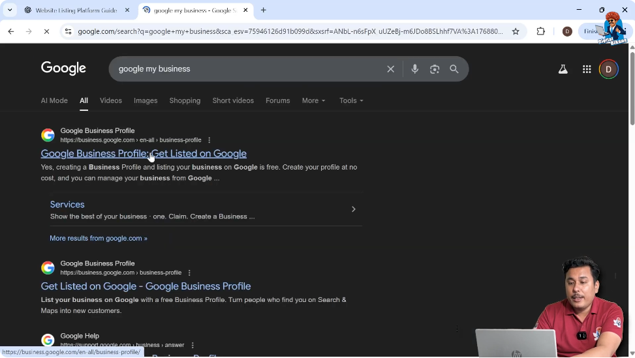
Task: Close the Website Listing Platform Guide tab
Action: (127, 10)
